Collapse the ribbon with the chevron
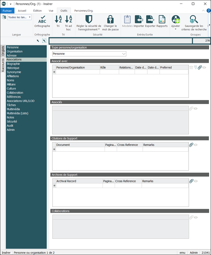This screenshot has width=211, height=255. [203, 11]
